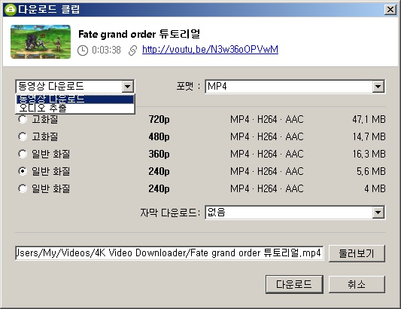This screenshot has height=309, width=401.
Task: Click MP4 · H264 · AAC in 480p row
Action: coord(267,137)
